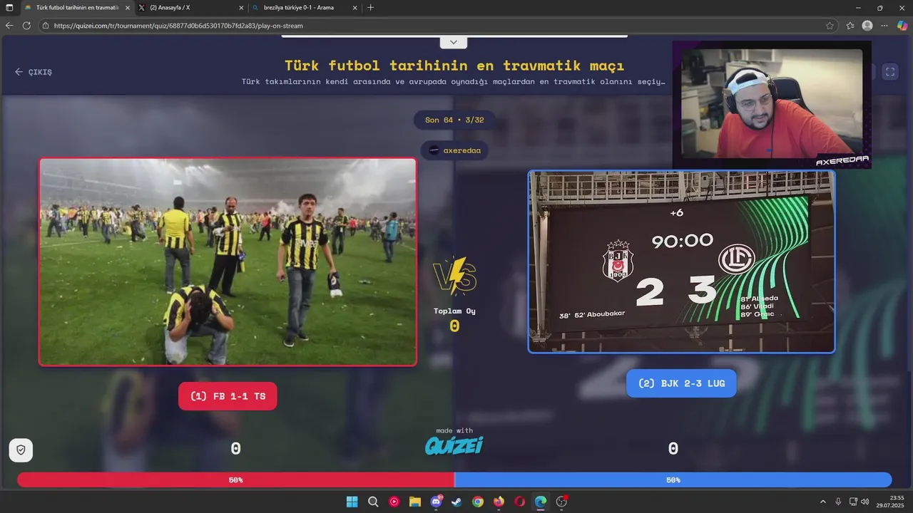
Task: Click the Son 64 • 3/32 round label
Action: (x=454, y=120)
